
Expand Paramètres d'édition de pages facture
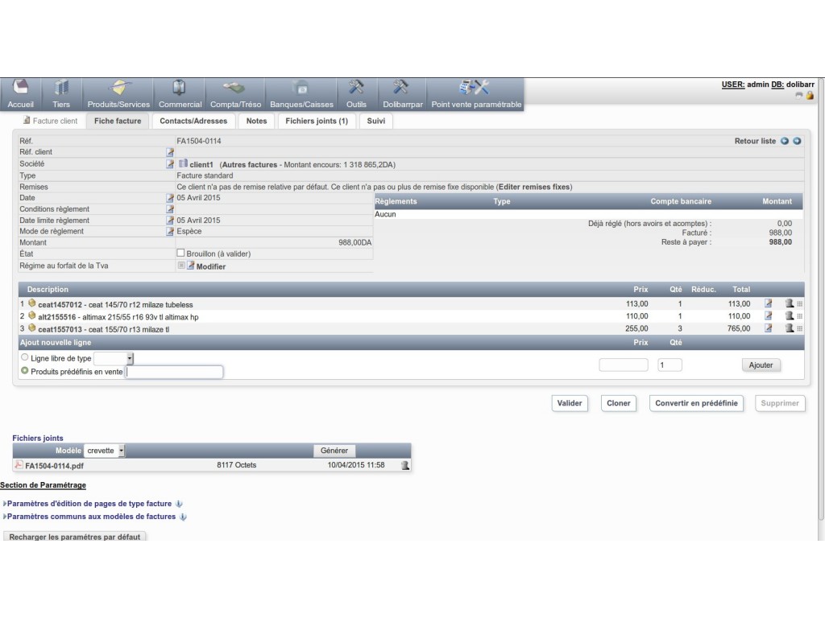tap(89, 504)
